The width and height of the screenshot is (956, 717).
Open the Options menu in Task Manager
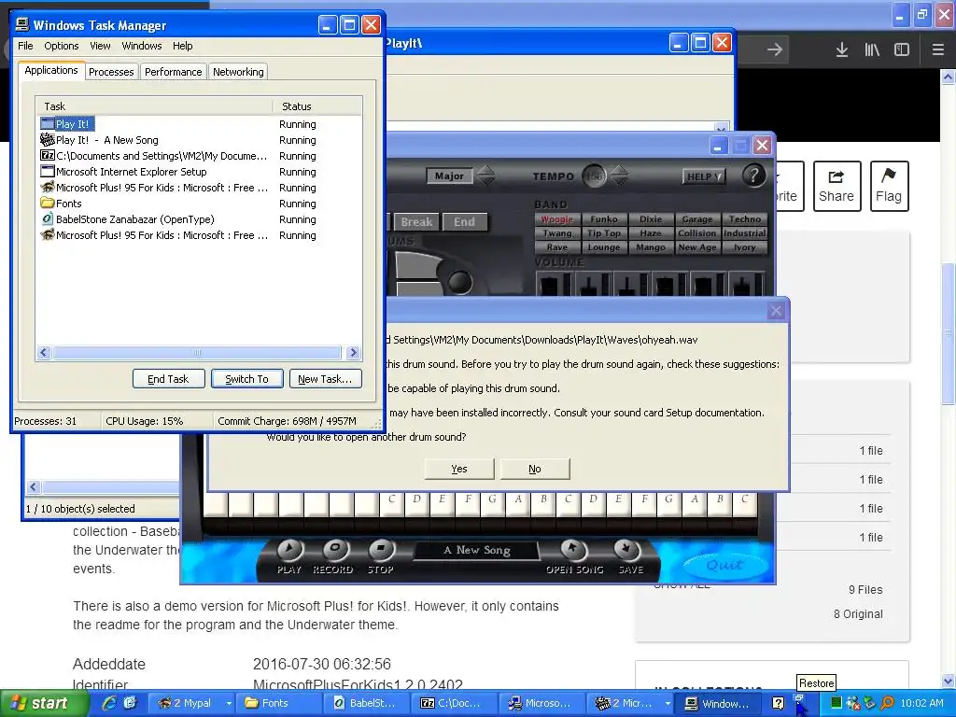click(61, 46)
